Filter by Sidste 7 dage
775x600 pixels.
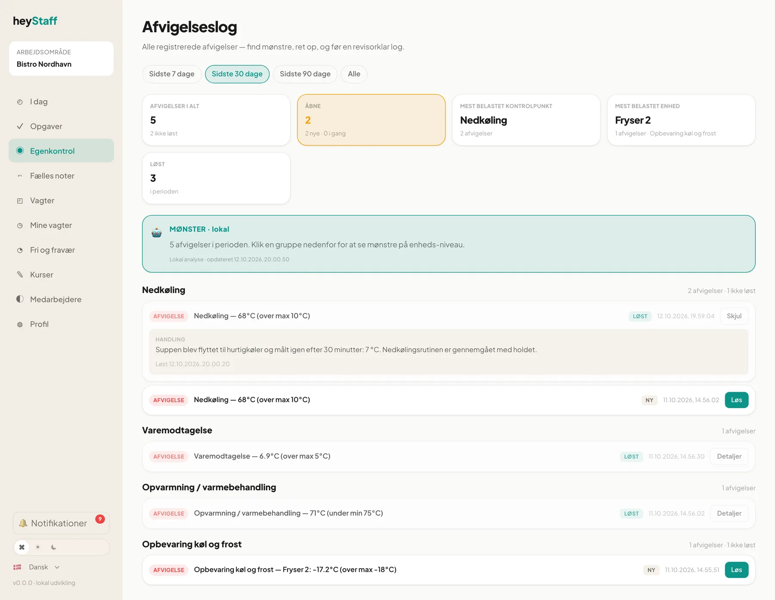coord(172,74)
